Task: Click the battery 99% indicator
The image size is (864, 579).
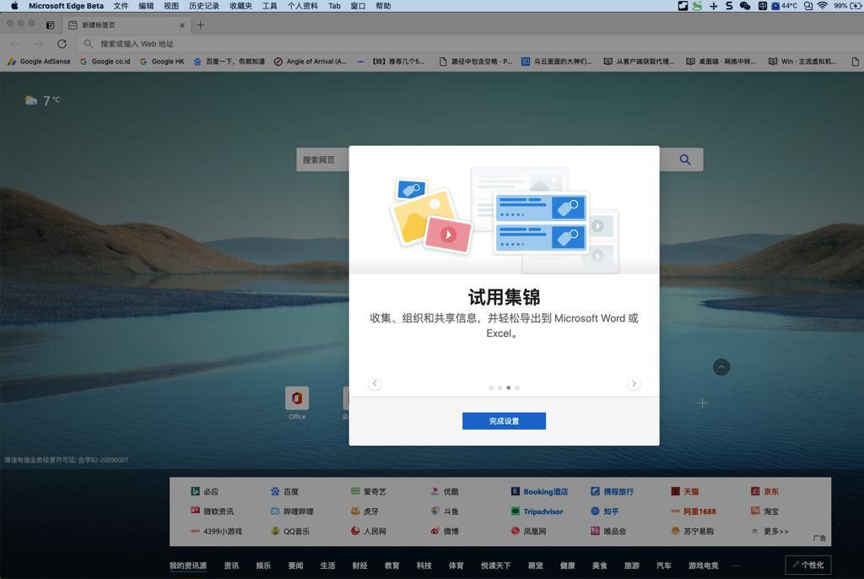Action: coord(847,6)
